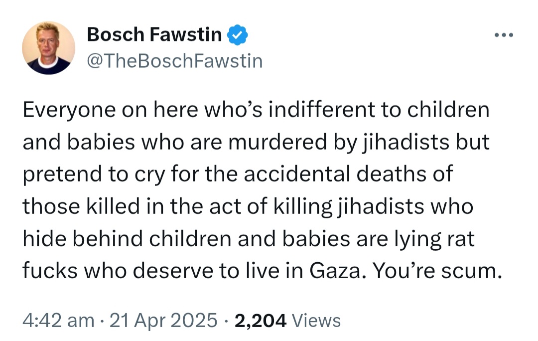This screenshot has height=341, width=538.
Task: Open the round profile picture avatar
Action: pyautogui.click(x=48, y=48)
